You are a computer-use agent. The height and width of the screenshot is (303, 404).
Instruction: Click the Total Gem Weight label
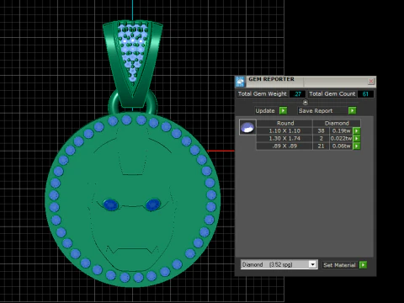[263, 94]
